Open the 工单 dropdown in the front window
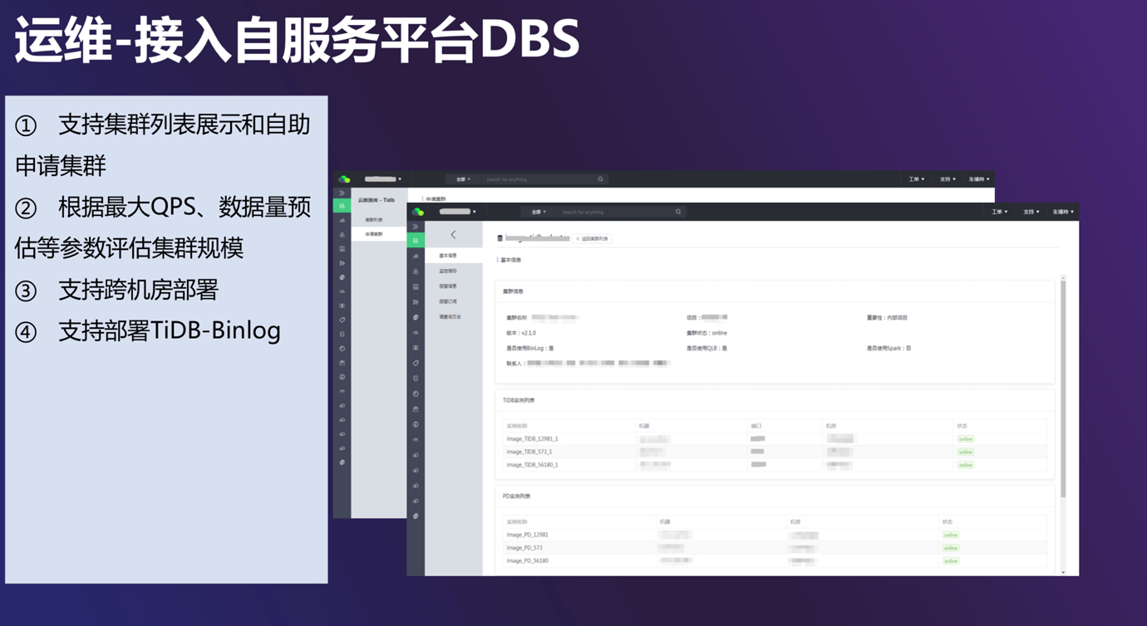 click(999, 212)
